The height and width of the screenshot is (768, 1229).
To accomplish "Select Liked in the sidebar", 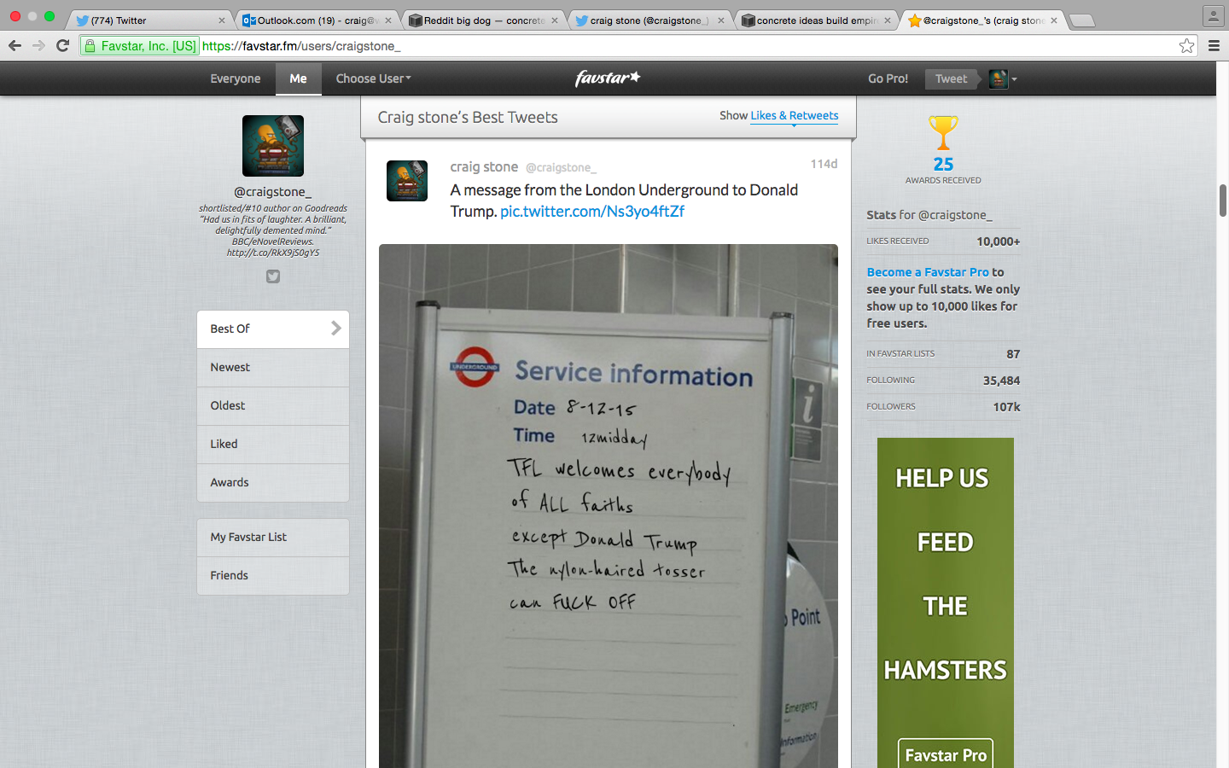I will 273,444.
